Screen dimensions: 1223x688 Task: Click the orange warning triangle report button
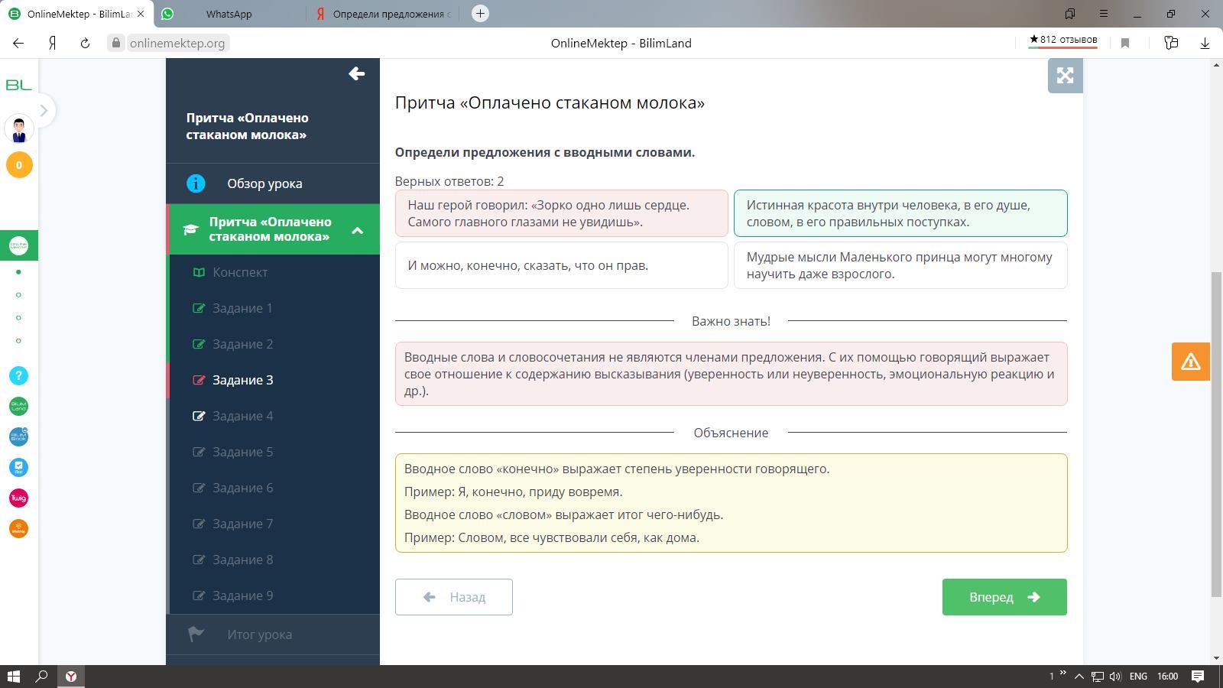[1190, 362]
